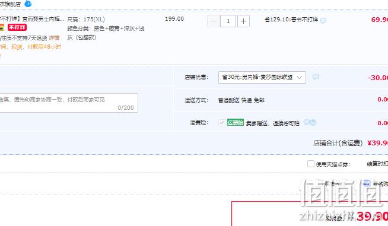The width and height of the screenshot is (388, 226).
Task: Click the quantity input field showing 1
Action: point(228,21)
